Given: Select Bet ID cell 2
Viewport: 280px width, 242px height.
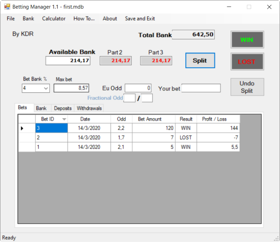Looking at the screenshot, I should [x=51, y=138].
